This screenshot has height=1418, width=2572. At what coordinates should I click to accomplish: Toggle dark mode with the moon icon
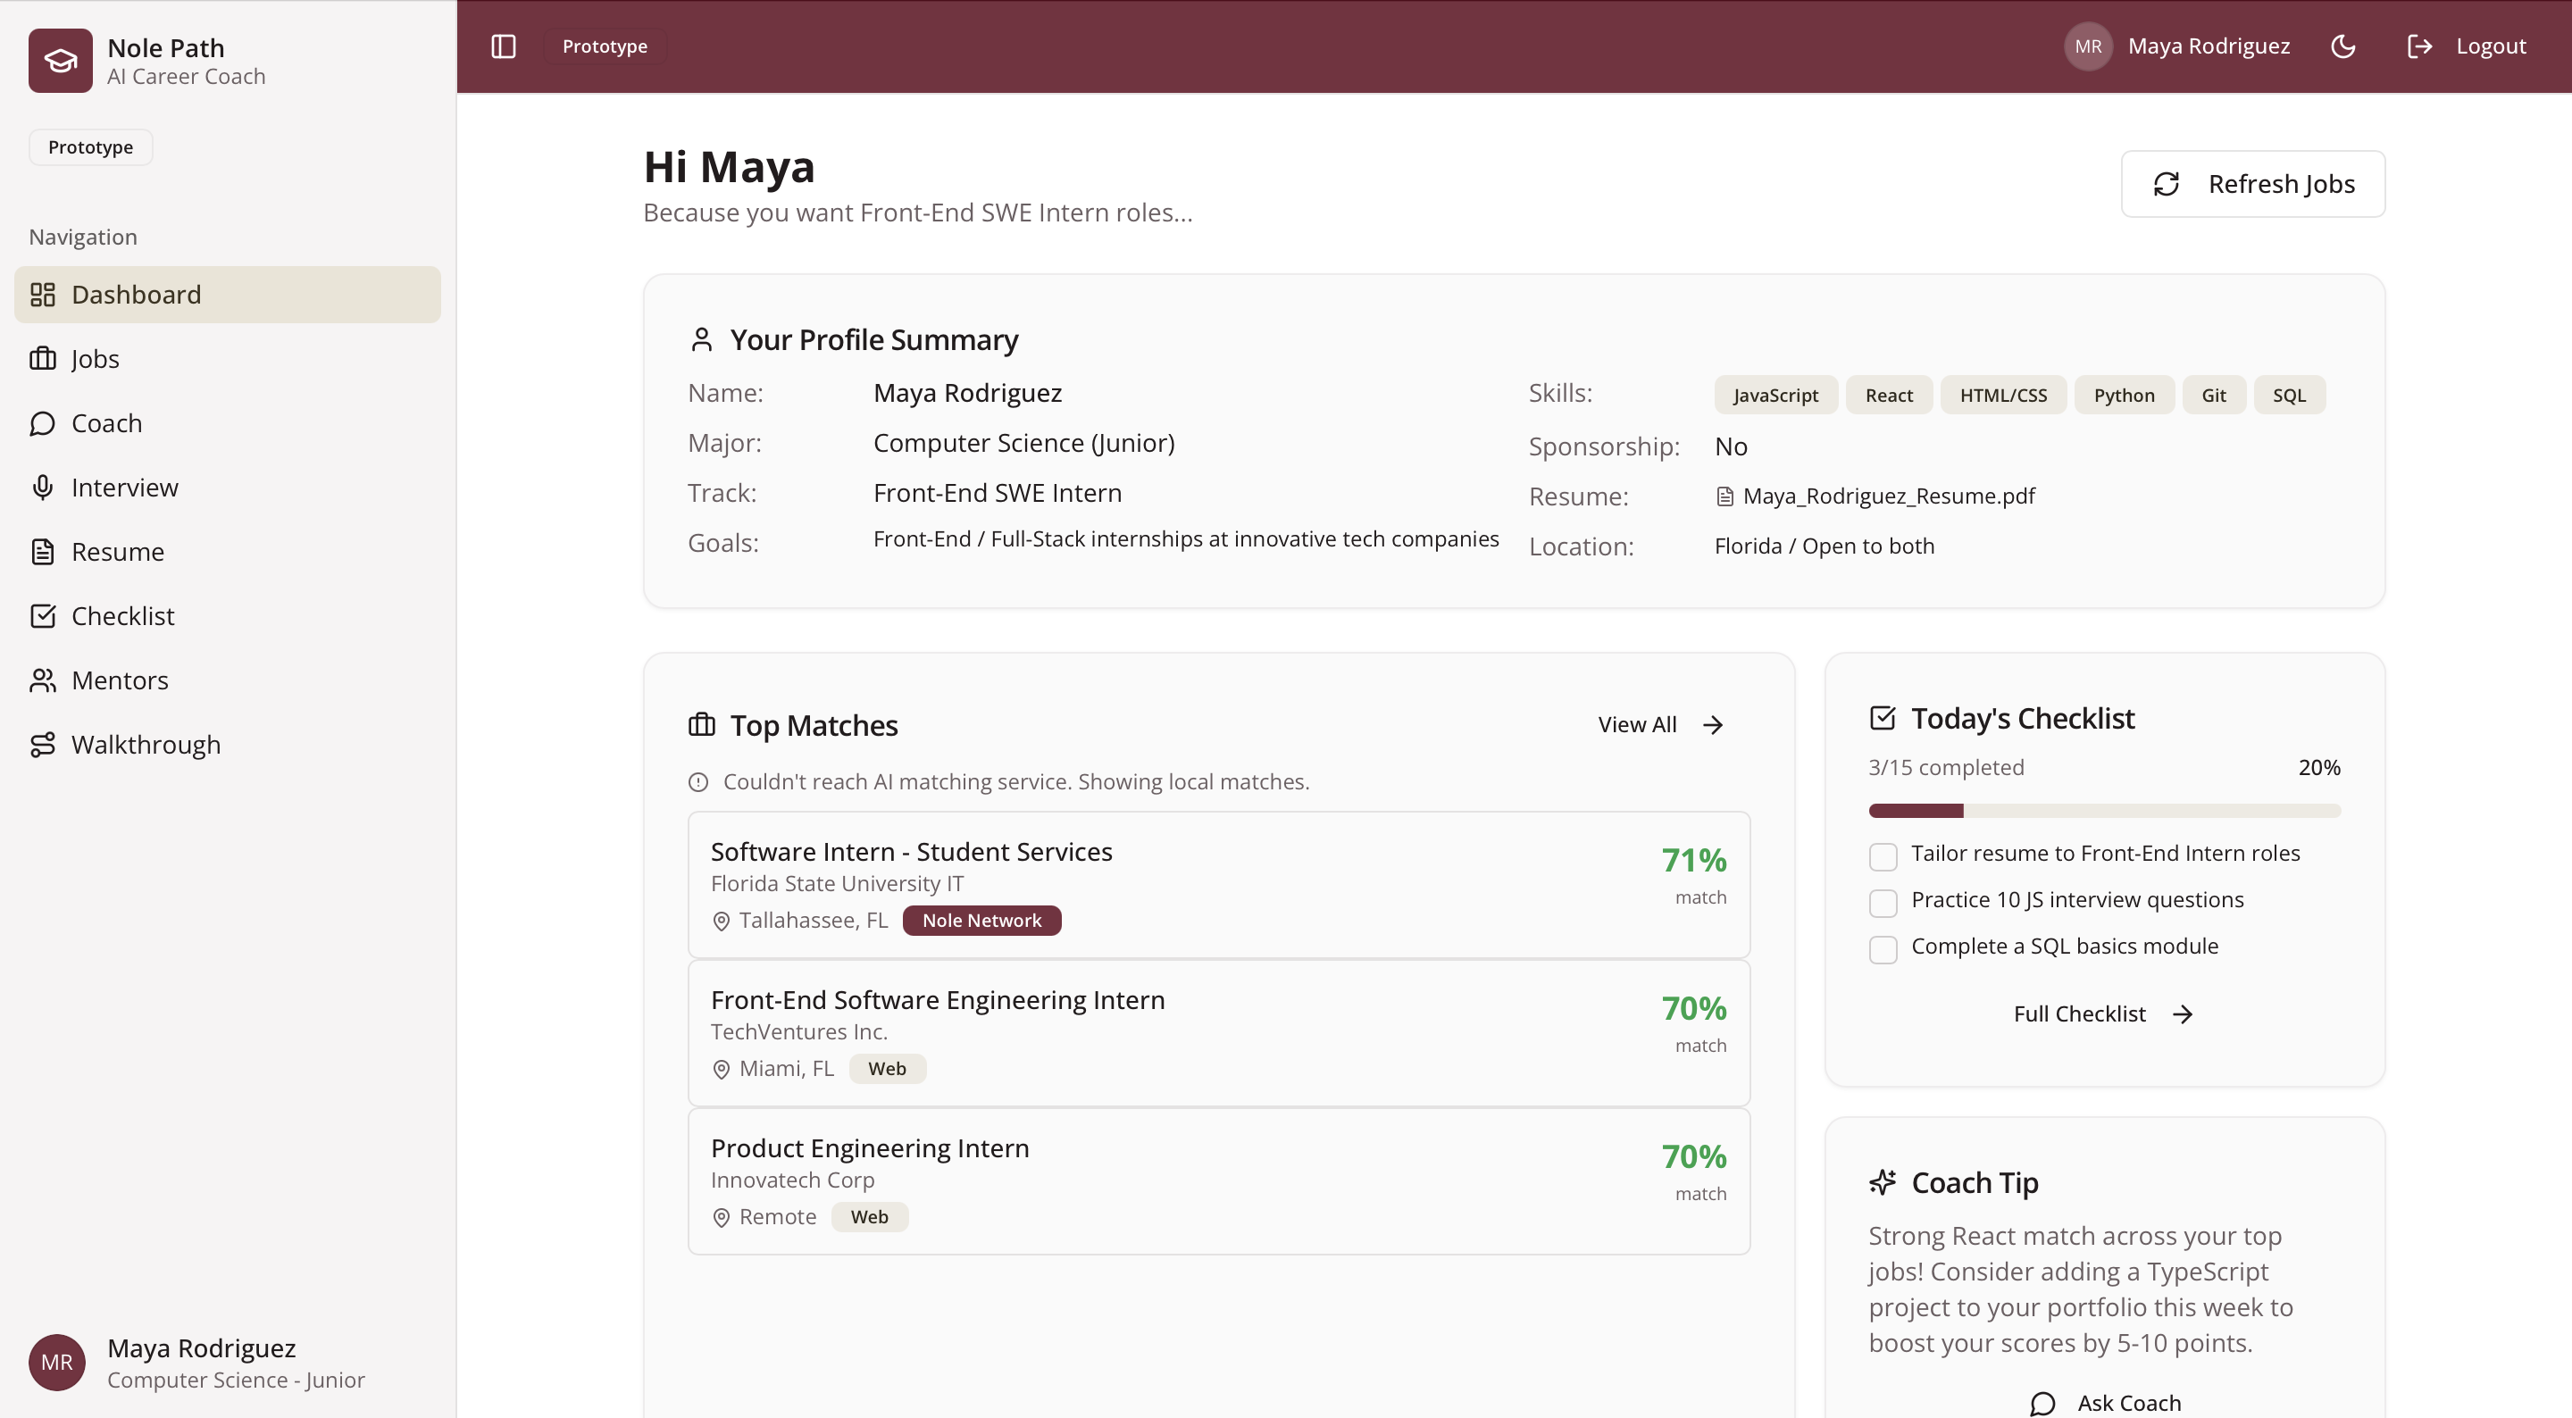click(2343, 46)
